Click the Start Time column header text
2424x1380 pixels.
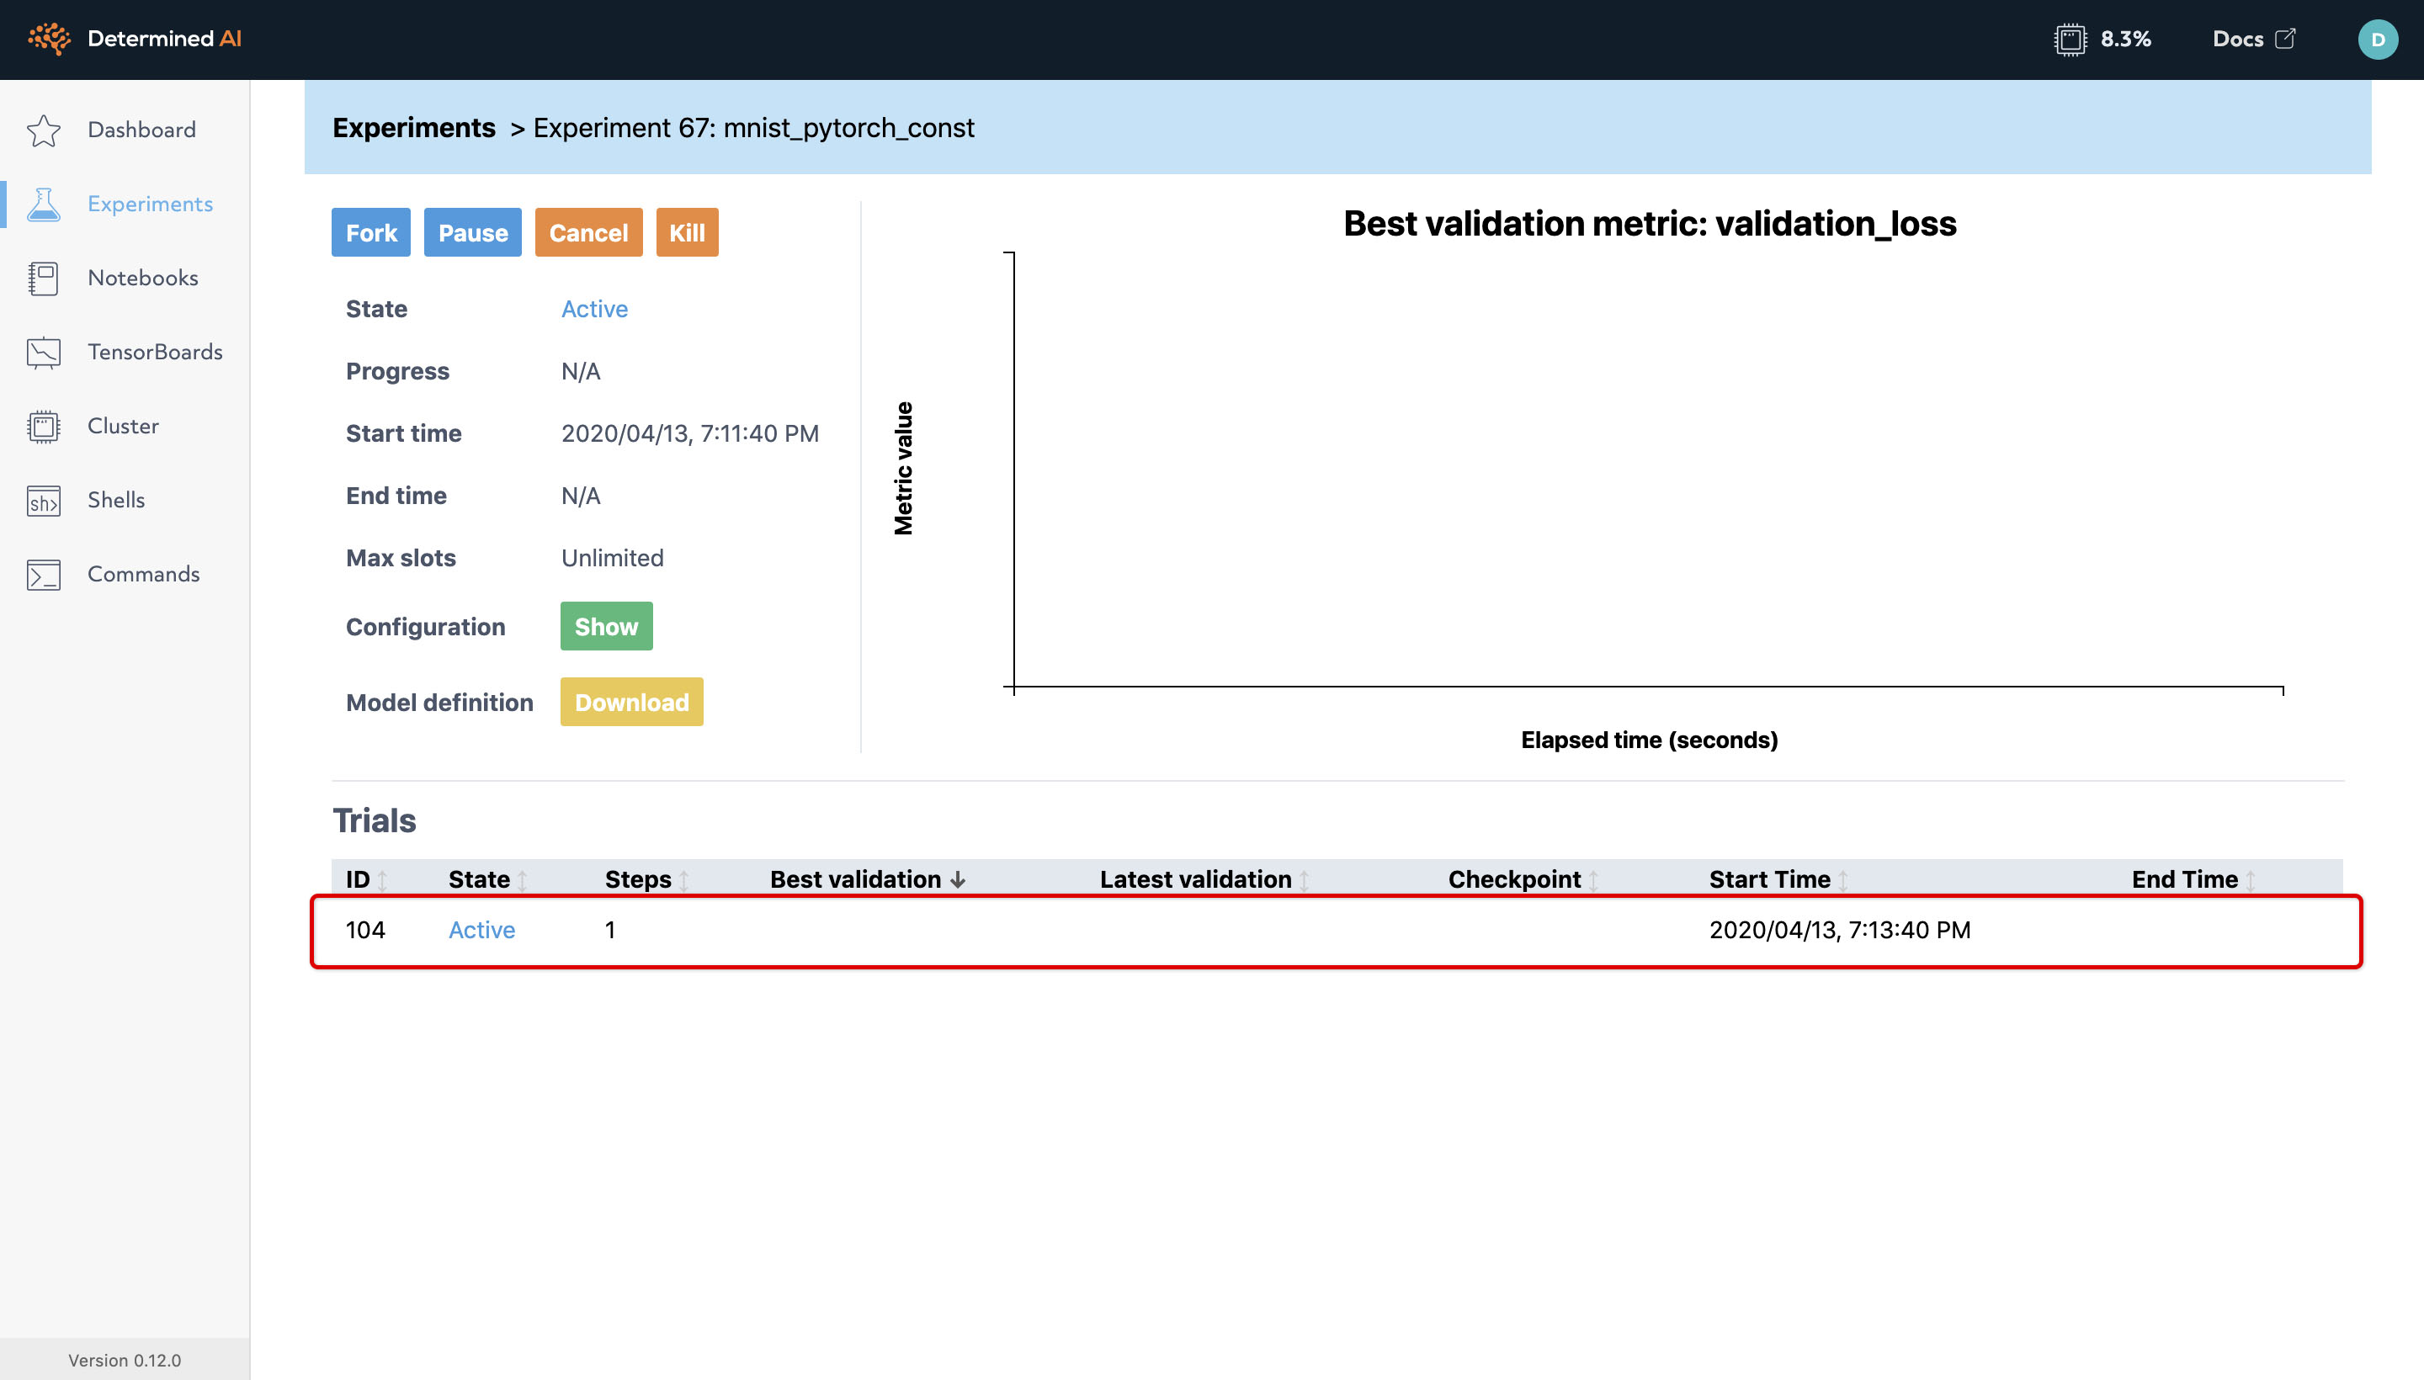coord(1769,879)
